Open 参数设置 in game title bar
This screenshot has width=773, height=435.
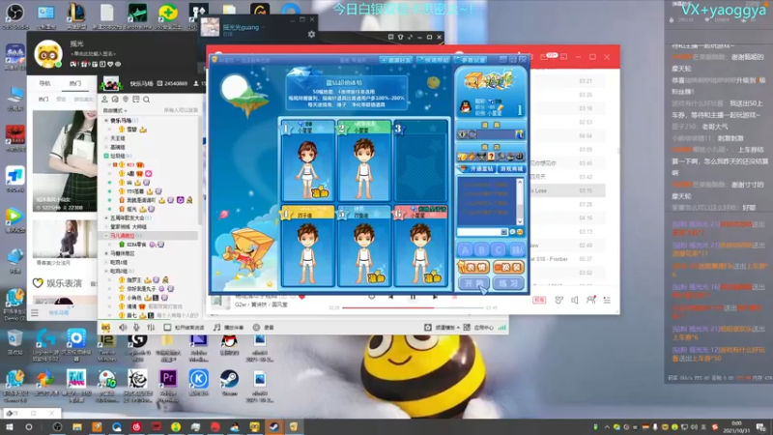(x=472, y=60)
